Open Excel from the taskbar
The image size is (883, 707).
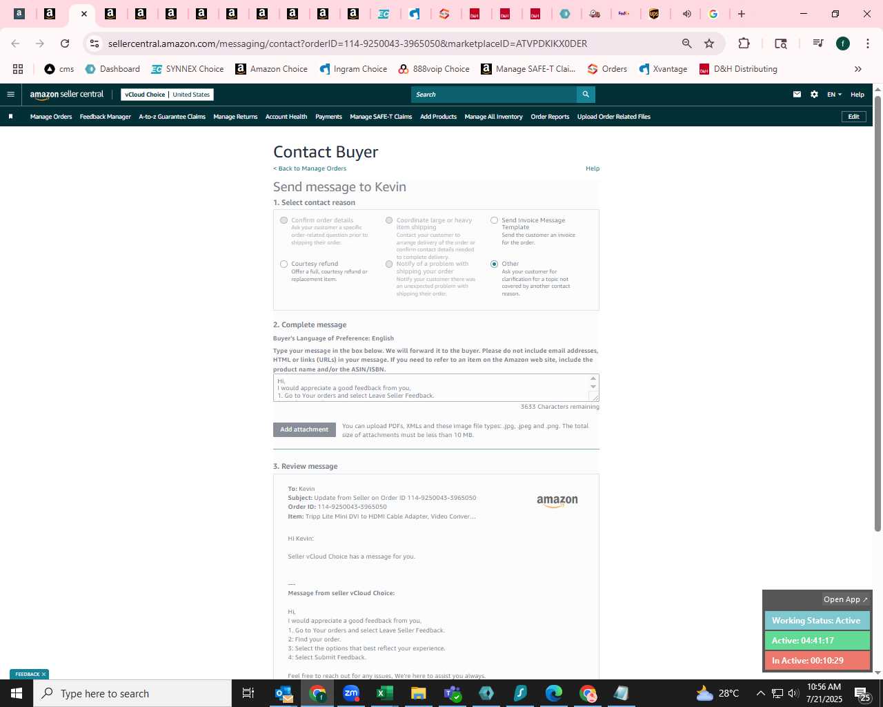coord(384,693)
